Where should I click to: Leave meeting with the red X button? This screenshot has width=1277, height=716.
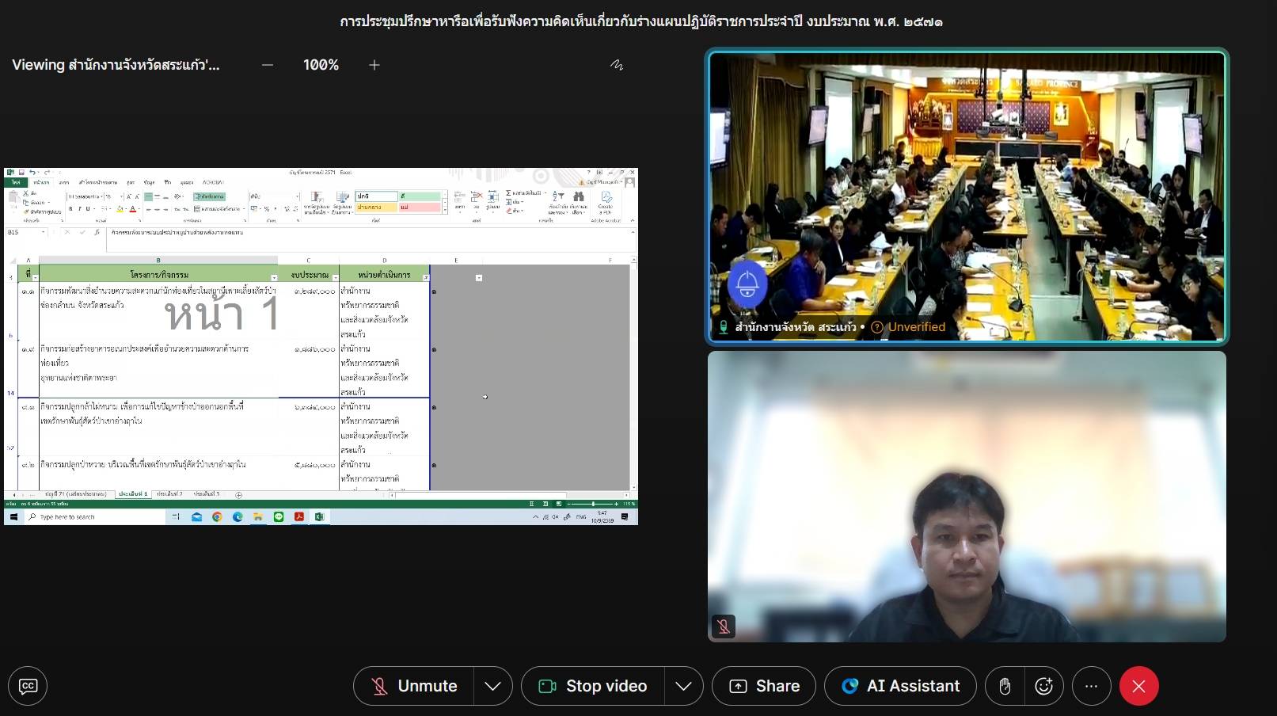[1138, 686]
